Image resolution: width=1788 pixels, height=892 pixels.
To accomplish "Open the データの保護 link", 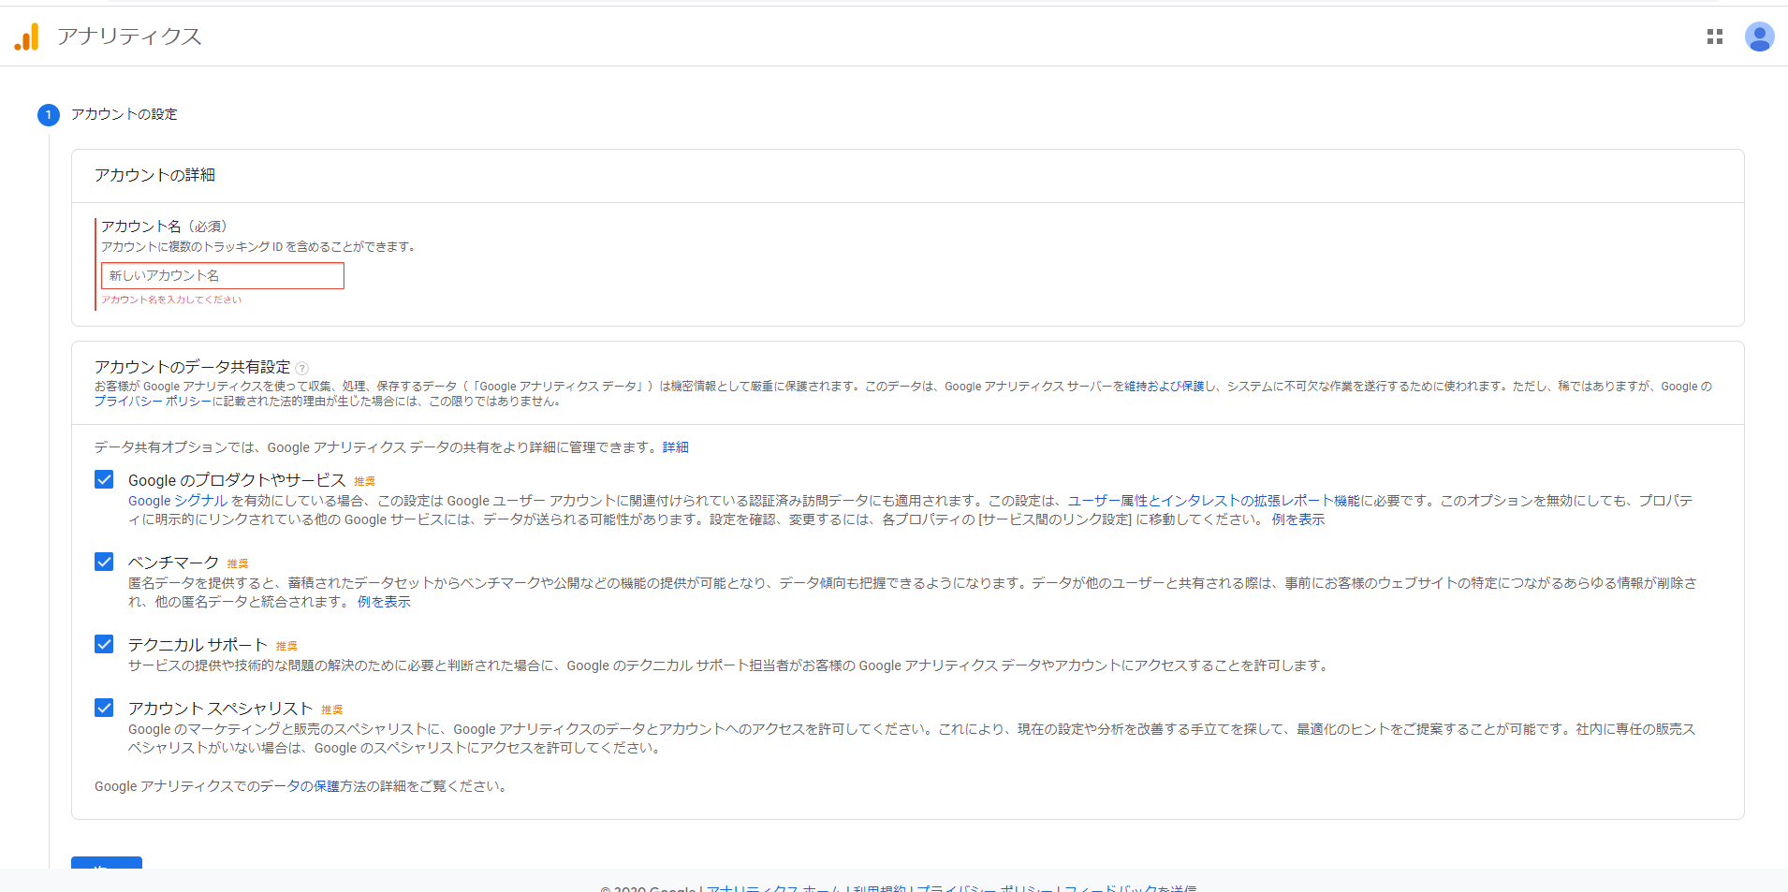I will 300,786.
